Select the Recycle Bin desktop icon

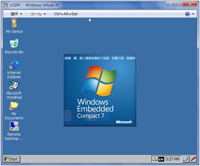click(14, 47)
